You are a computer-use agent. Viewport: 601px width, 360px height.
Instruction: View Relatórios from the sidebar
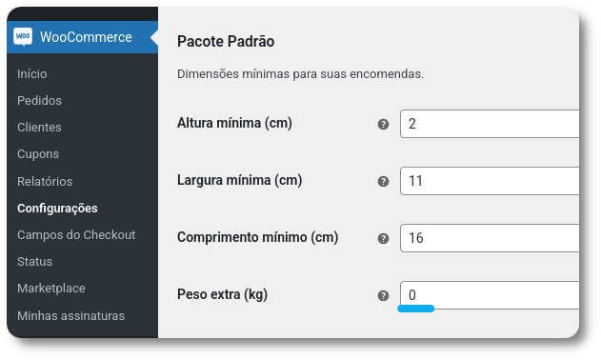click(45, 181)
